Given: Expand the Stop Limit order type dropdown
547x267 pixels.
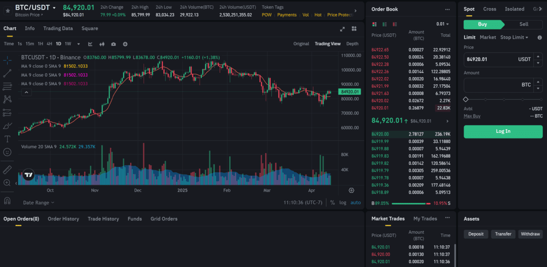Looking at the screenshot, I should tap(515, 37).
